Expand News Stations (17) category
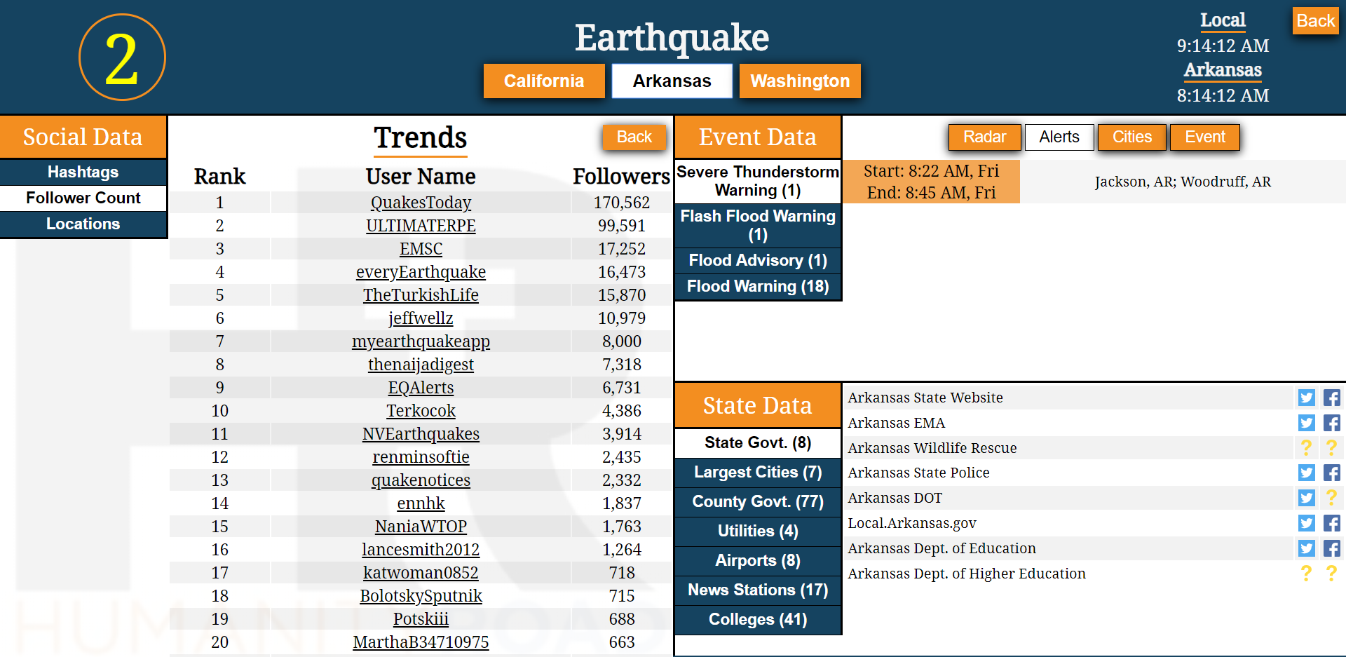 coord(757,590)
